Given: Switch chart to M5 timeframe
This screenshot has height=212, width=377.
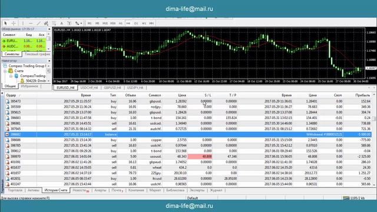Looking at the screenshot, I should click(x=97, y=24).
